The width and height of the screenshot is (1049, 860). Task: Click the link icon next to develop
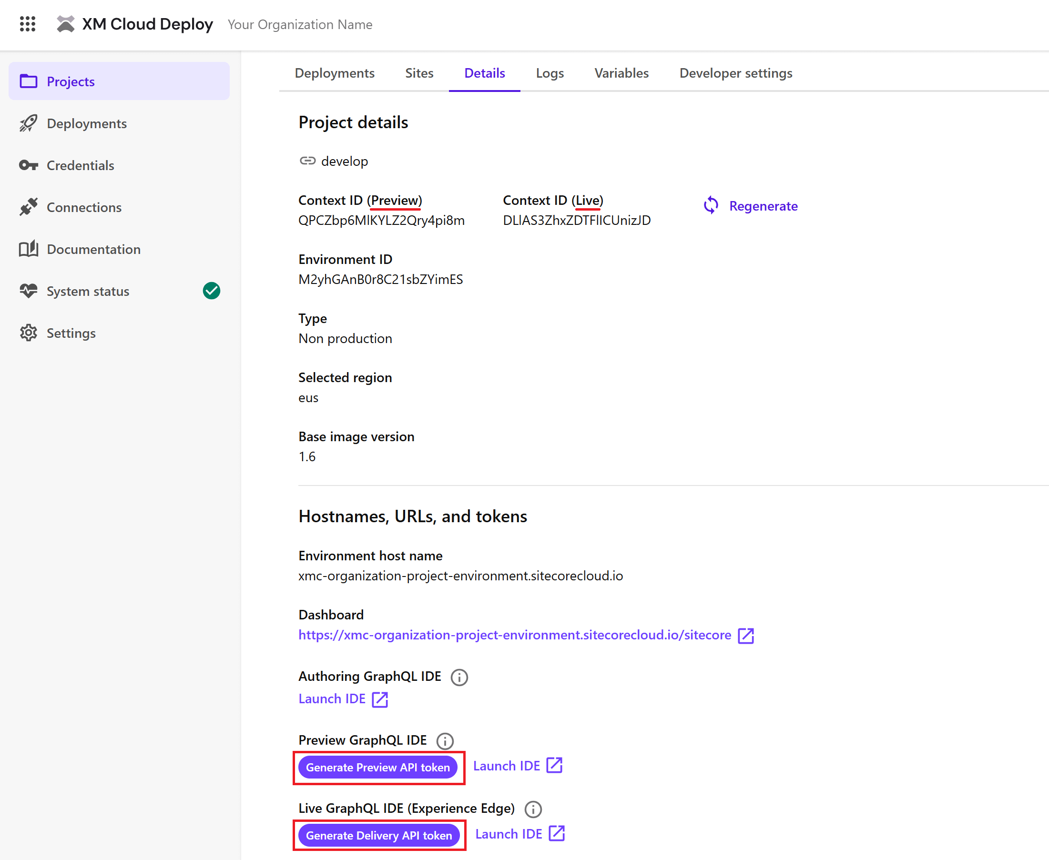tap(308, 161)
